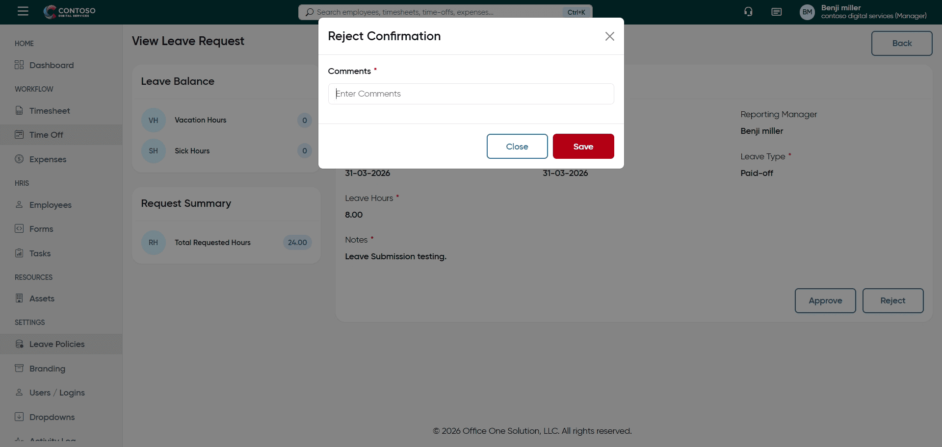Click the search magnifier icon
Image resolution: width=942 pixels, height=447 pixels.
click(309, 12)
